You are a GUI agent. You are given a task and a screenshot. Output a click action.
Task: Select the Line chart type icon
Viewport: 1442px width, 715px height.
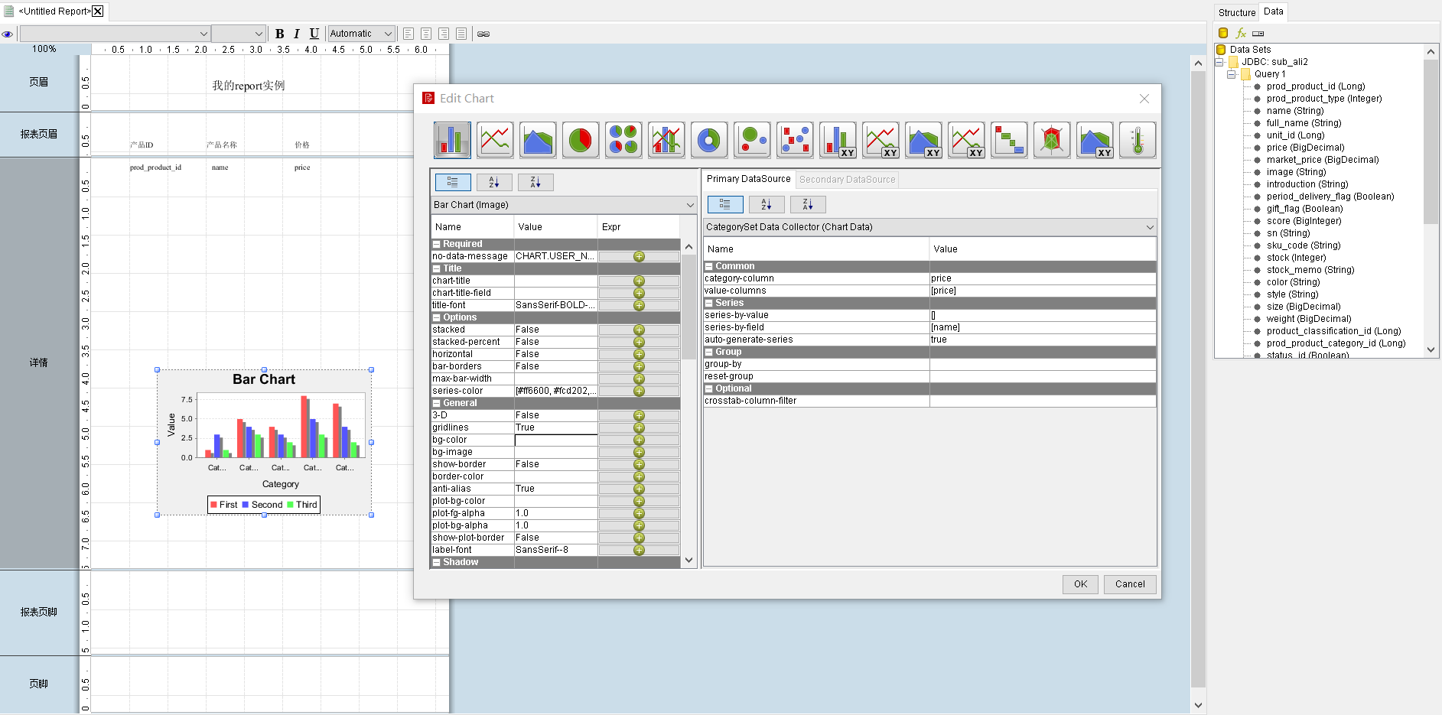tap(495, 140)
